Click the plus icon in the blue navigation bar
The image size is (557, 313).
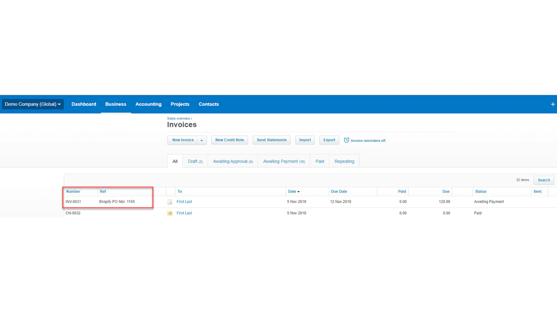552,104
